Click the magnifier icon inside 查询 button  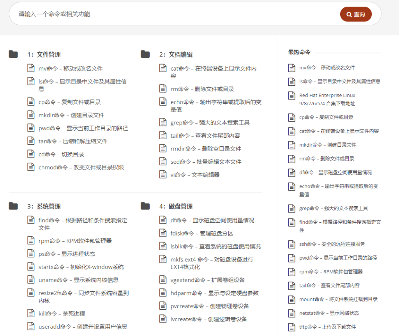[349, 14]
